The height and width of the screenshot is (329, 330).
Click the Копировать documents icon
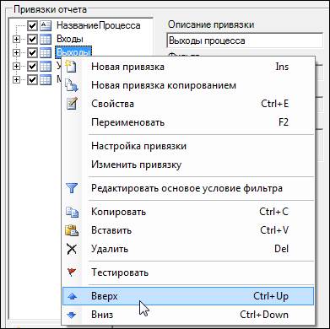(x=72, y=212)
